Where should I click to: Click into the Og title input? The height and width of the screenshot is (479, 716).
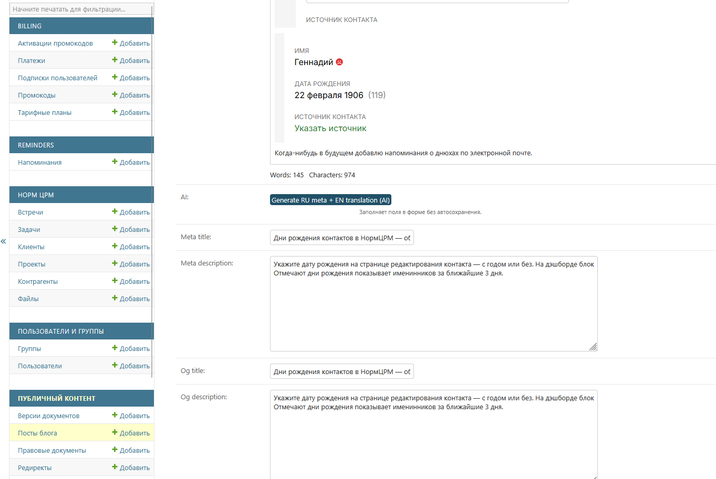341,371
